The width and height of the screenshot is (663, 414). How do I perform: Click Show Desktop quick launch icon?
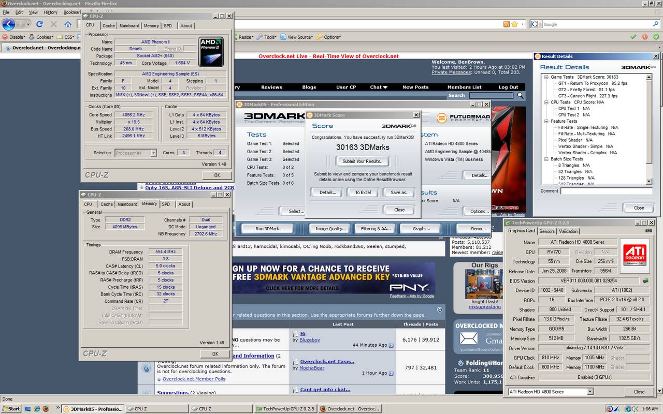tap(27, 408)
